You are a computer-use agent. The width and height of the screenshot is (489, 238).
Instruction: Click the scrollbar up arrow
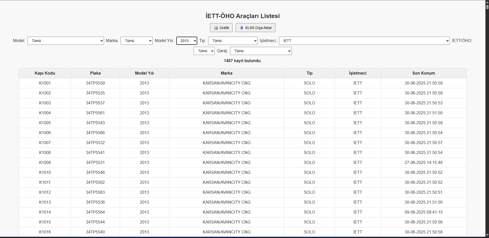click(487, 2)
